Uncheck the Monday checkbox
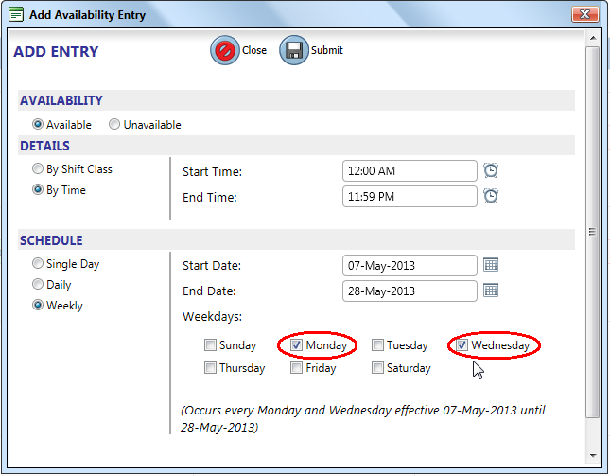610x476 pixels. [297, 345]
